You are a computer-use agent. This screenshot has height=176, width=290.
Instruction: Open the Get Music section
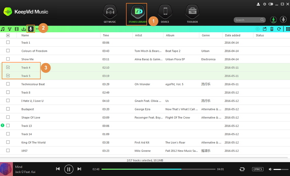(x=110, y=14)
